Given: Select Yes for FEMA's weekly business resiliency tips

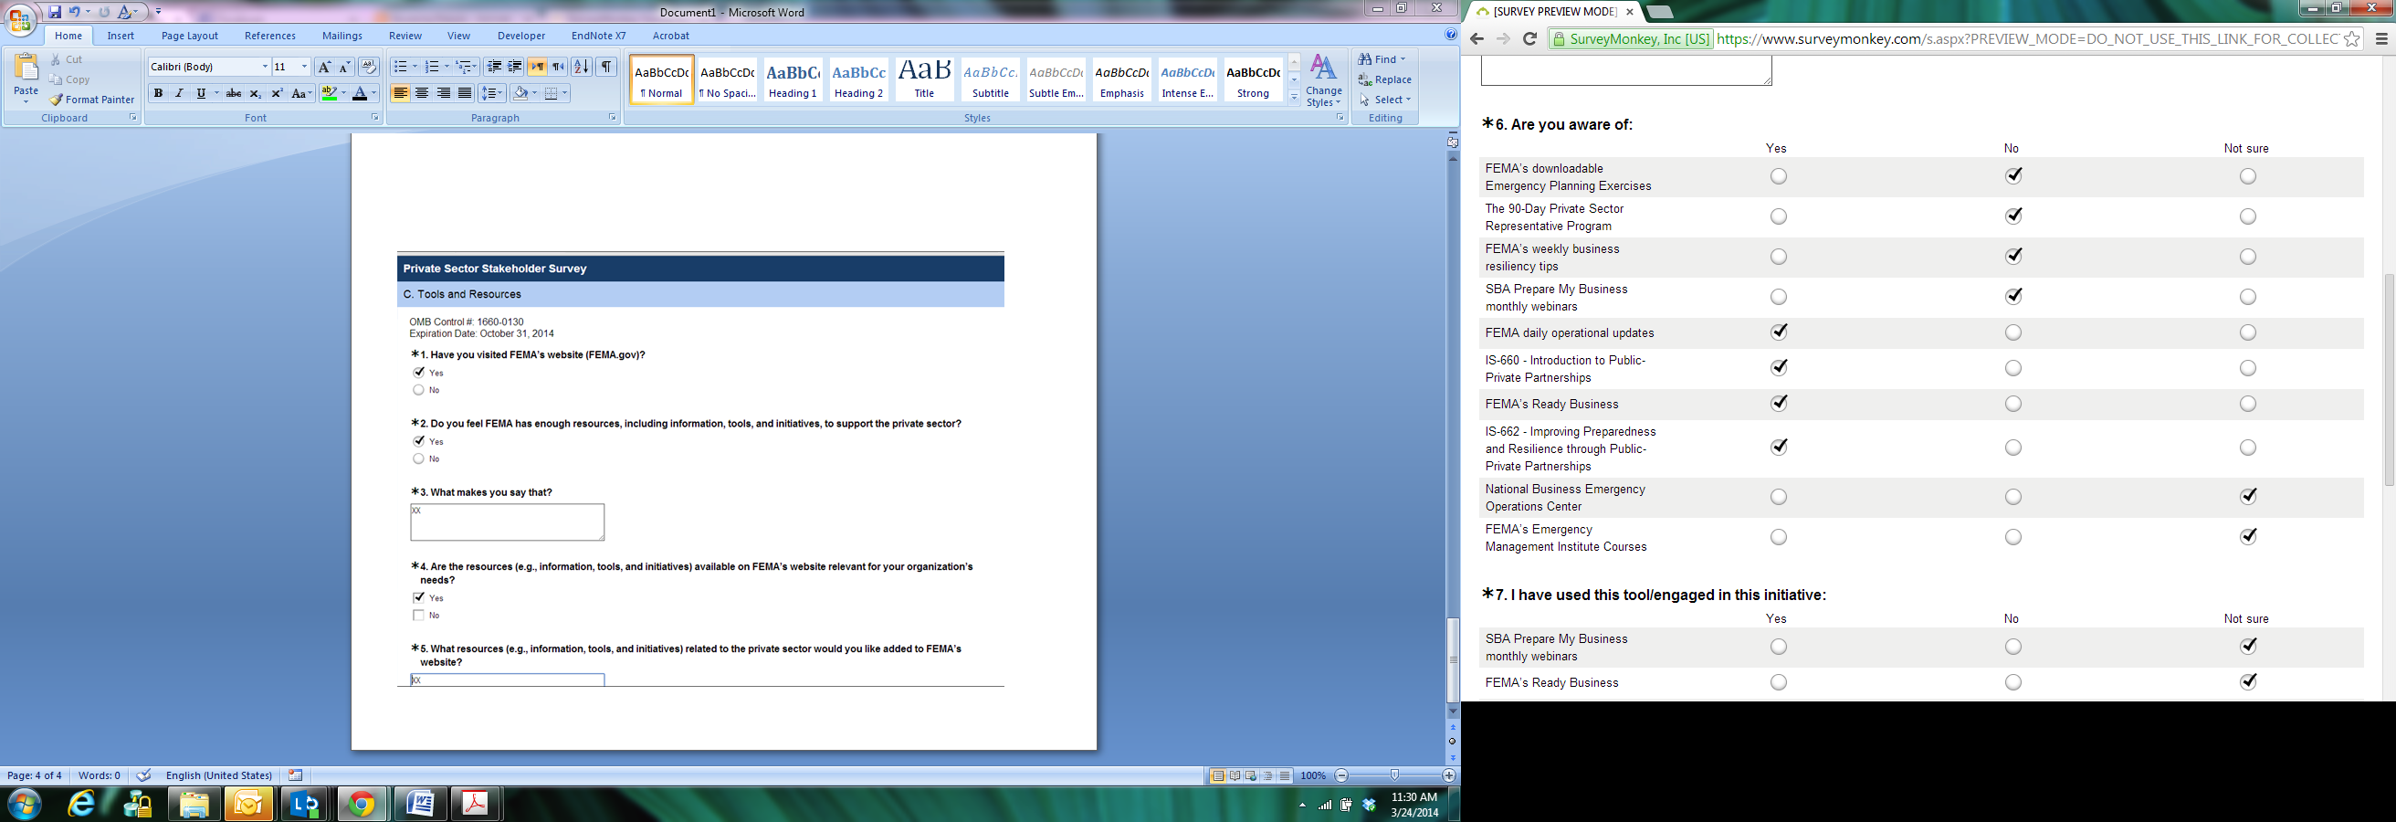Looking at the screenshot, I should point(1779,257).
